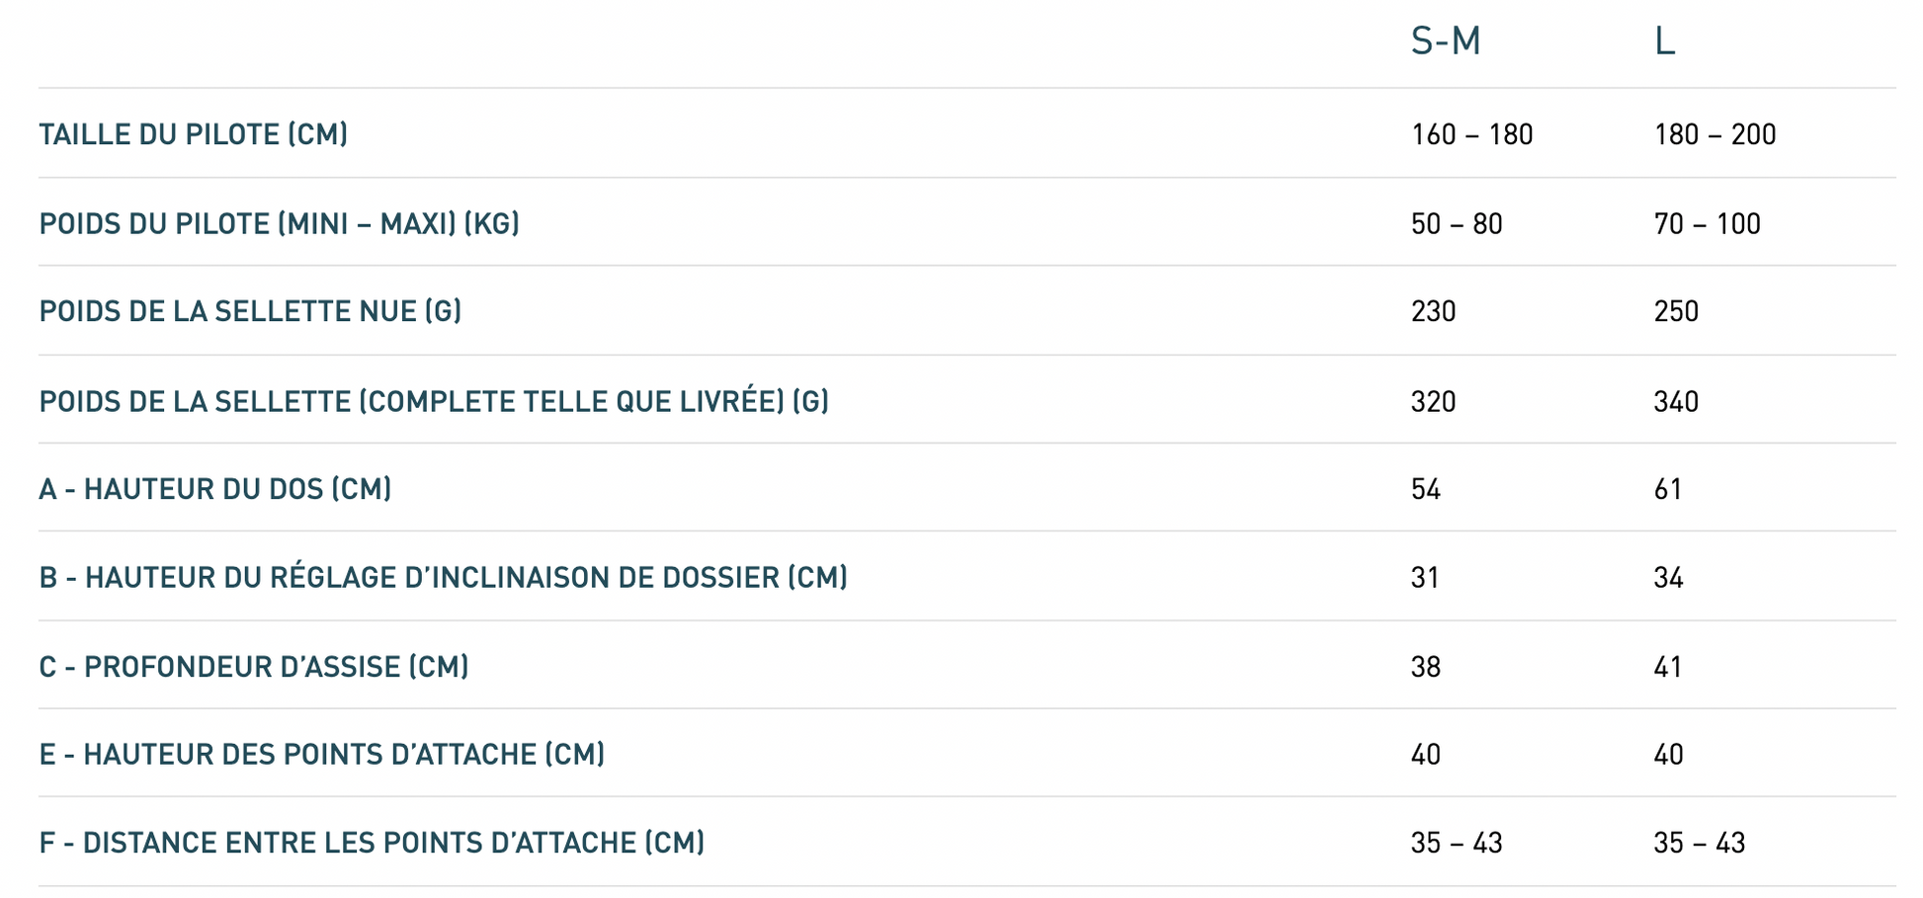The height and width of the screenshot is (898, 1923).
Task: Click the 320 complete harness weight value
Action: click(1433, 401)
